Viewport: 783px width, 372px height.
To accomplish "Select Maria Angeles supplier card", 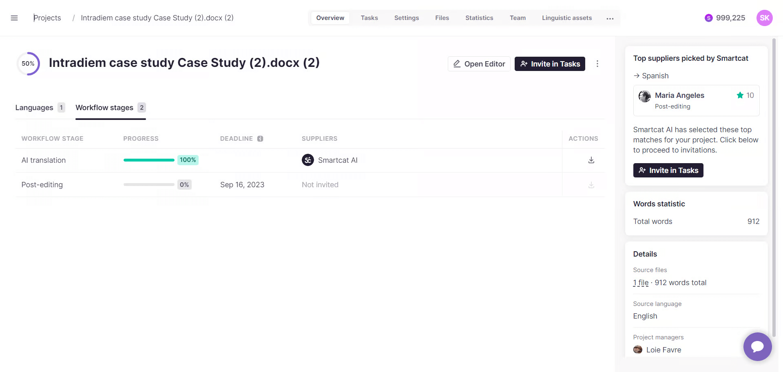I will click(x=696, y=100).
